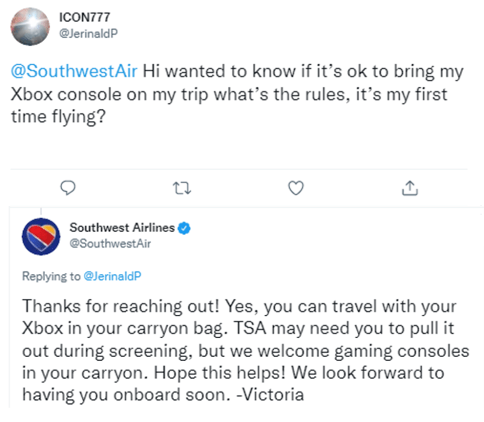Open the @JerinaldP handle below ICON777
Image resolution: width=484 pixels, height=422 pixels.
(x=89, y=34)
